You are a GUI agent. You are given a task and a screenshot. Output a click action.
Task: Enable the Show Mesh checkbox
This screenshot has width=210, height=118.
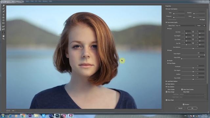(182, 92)
